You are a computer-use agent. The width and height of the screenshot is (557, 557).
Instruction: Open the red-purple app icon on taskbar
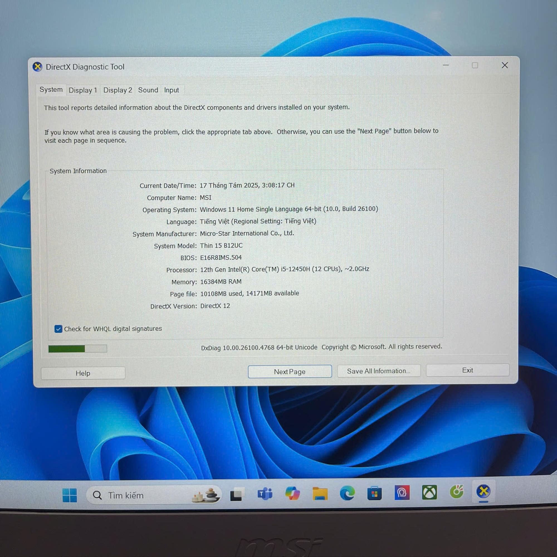point(402,492)
